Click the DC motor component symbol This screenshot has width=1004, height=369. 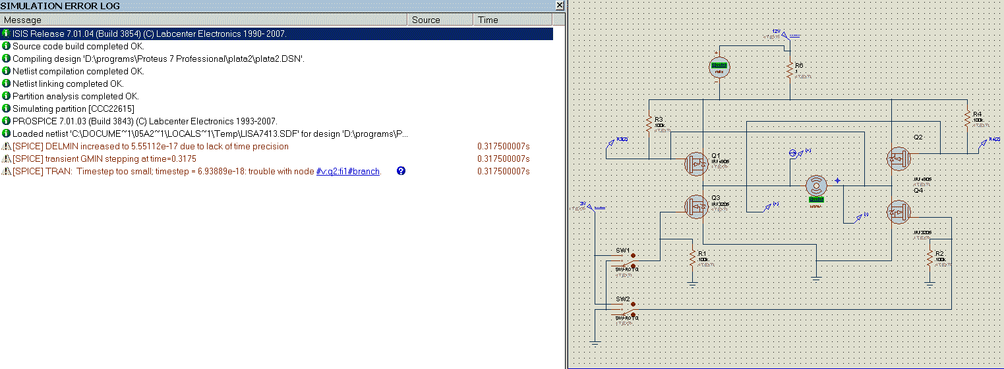click(817, 186)
